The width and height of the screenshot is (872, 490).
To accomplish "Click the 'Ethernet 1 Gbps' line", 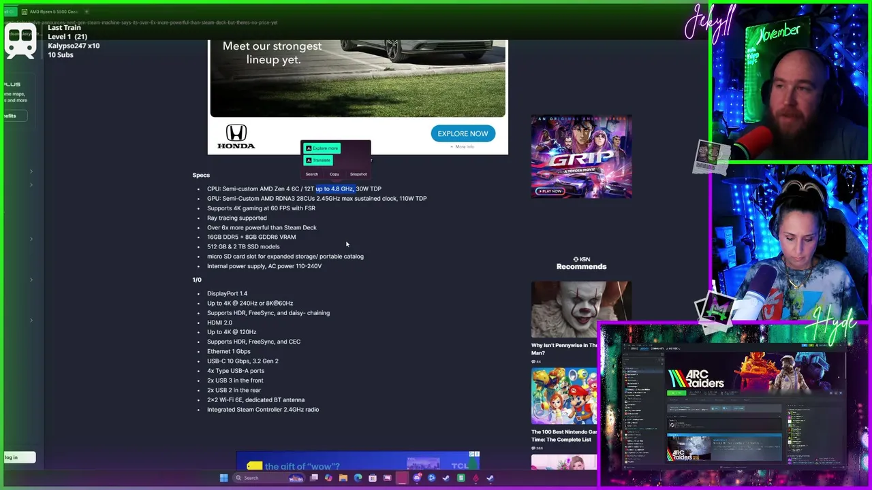I will click(228, 351).
